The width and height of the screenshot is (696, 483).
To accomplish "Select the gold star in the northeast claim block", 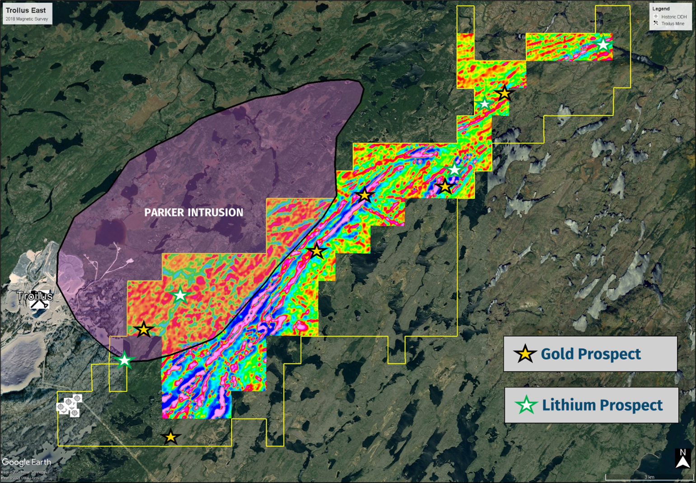I will [504, 93].
